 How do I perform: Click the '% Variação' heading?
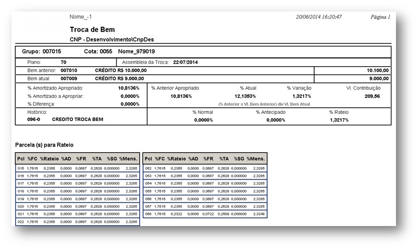point(299,88)
